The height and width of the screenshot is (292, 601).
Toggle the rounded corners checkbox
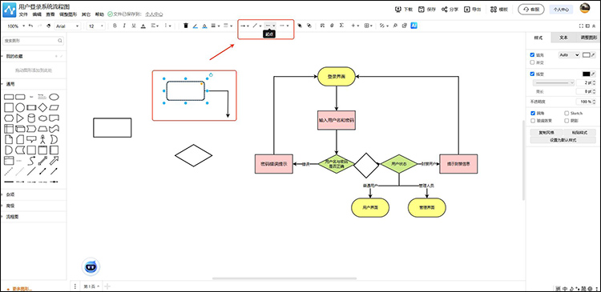(532, 114)
